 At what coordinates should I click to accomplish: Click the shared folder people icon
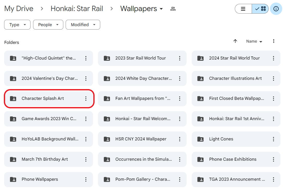[173, 8]
